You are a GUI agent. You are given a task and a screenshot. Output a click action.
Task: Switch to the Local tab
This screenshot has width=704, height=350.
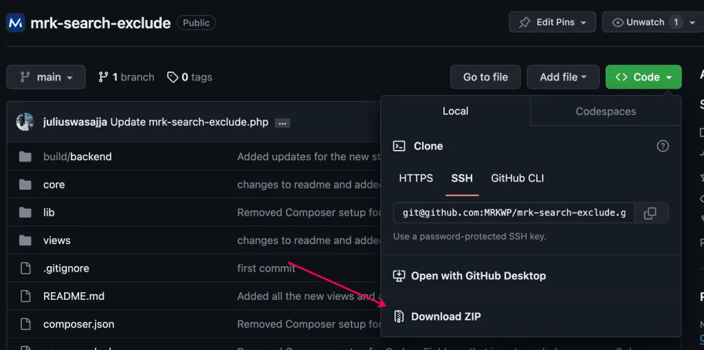[455, 111]
